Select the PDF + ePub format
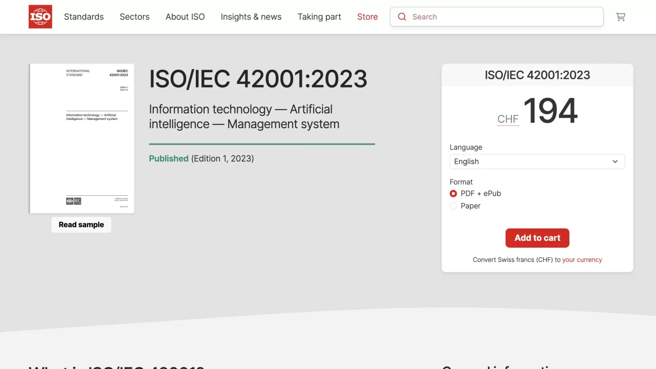The width and height of the screenshot is (656, 369). [x=453, y=194]
